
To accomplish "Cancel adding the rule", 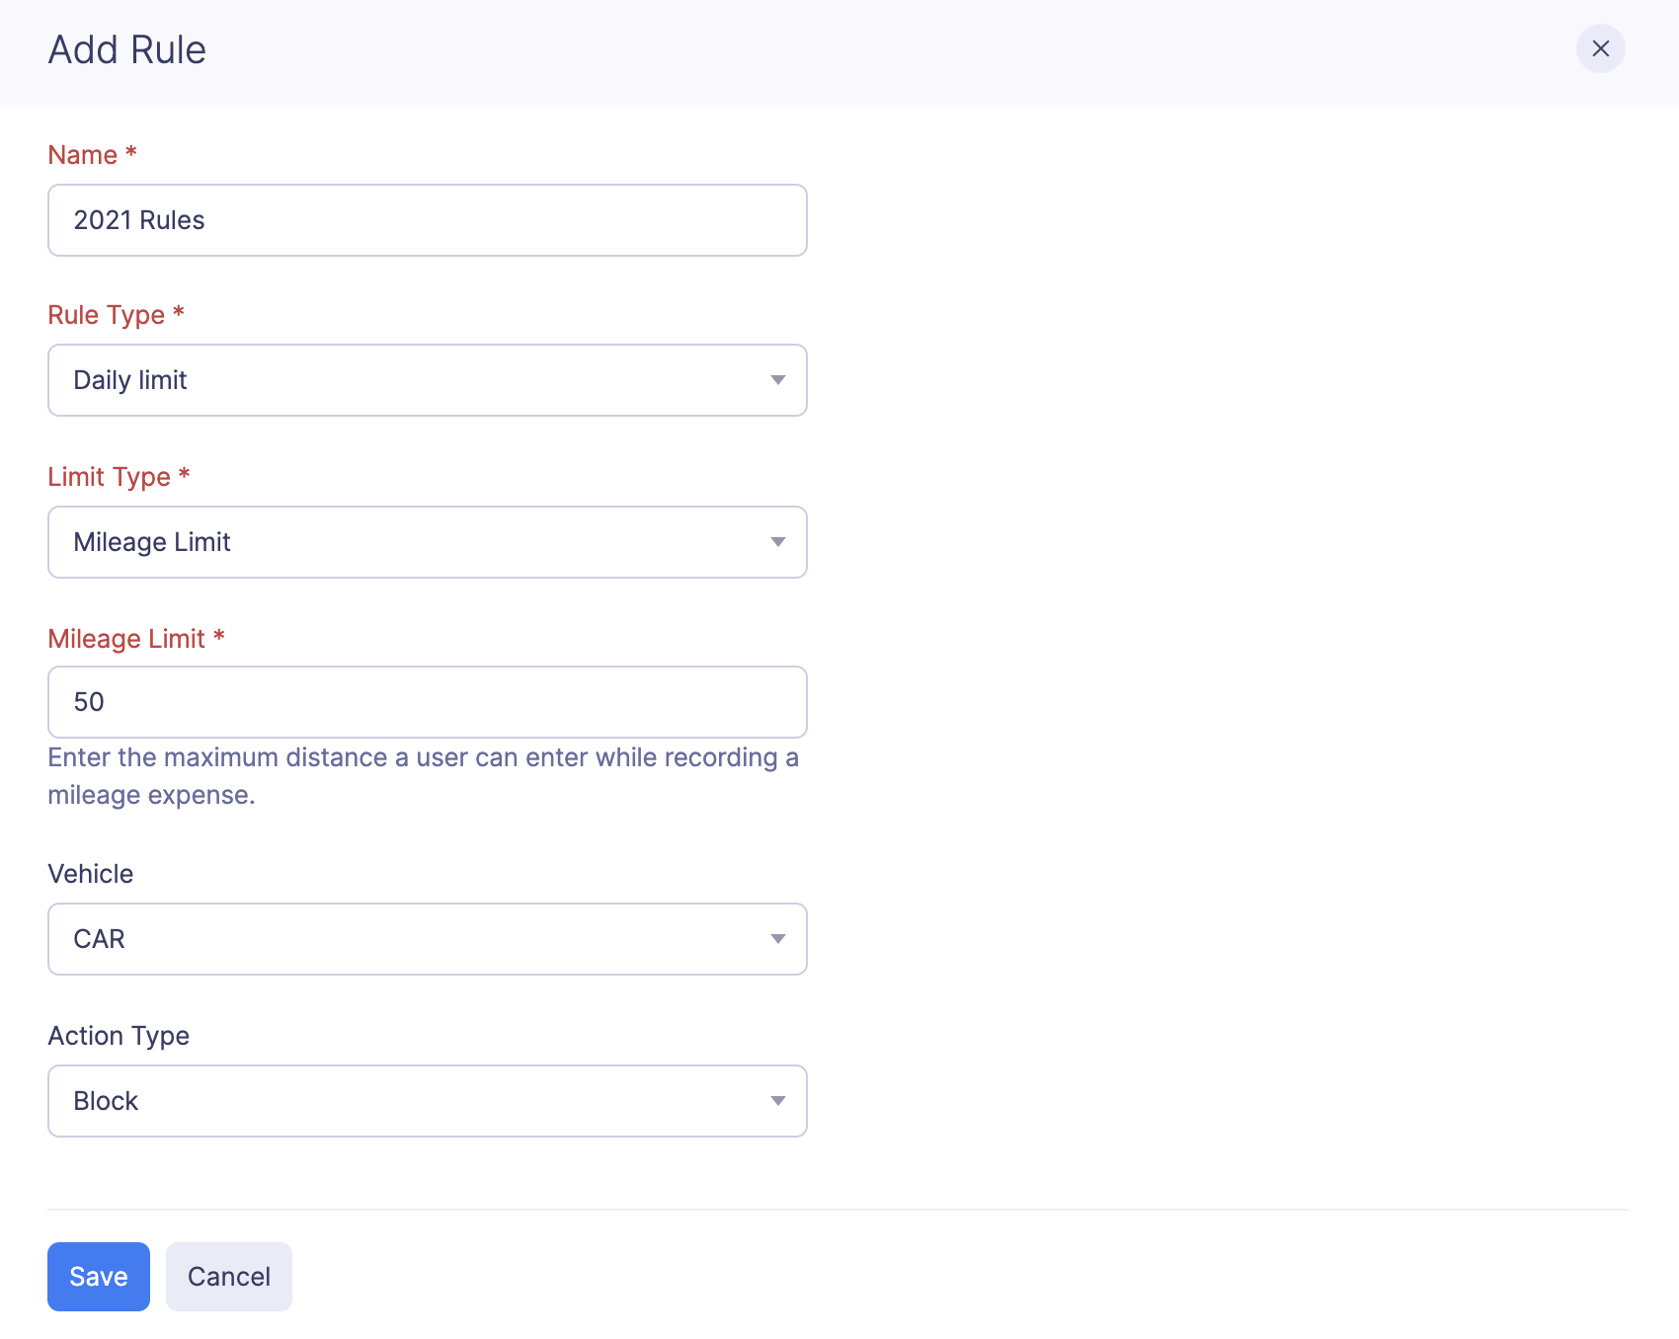I will click(x=229, y=1277).
